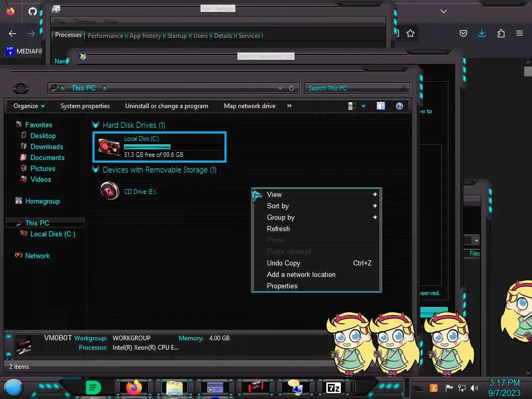Open the address bar history dropdown
This screenshot has height=399, width=532.
(x=280, y=88)
